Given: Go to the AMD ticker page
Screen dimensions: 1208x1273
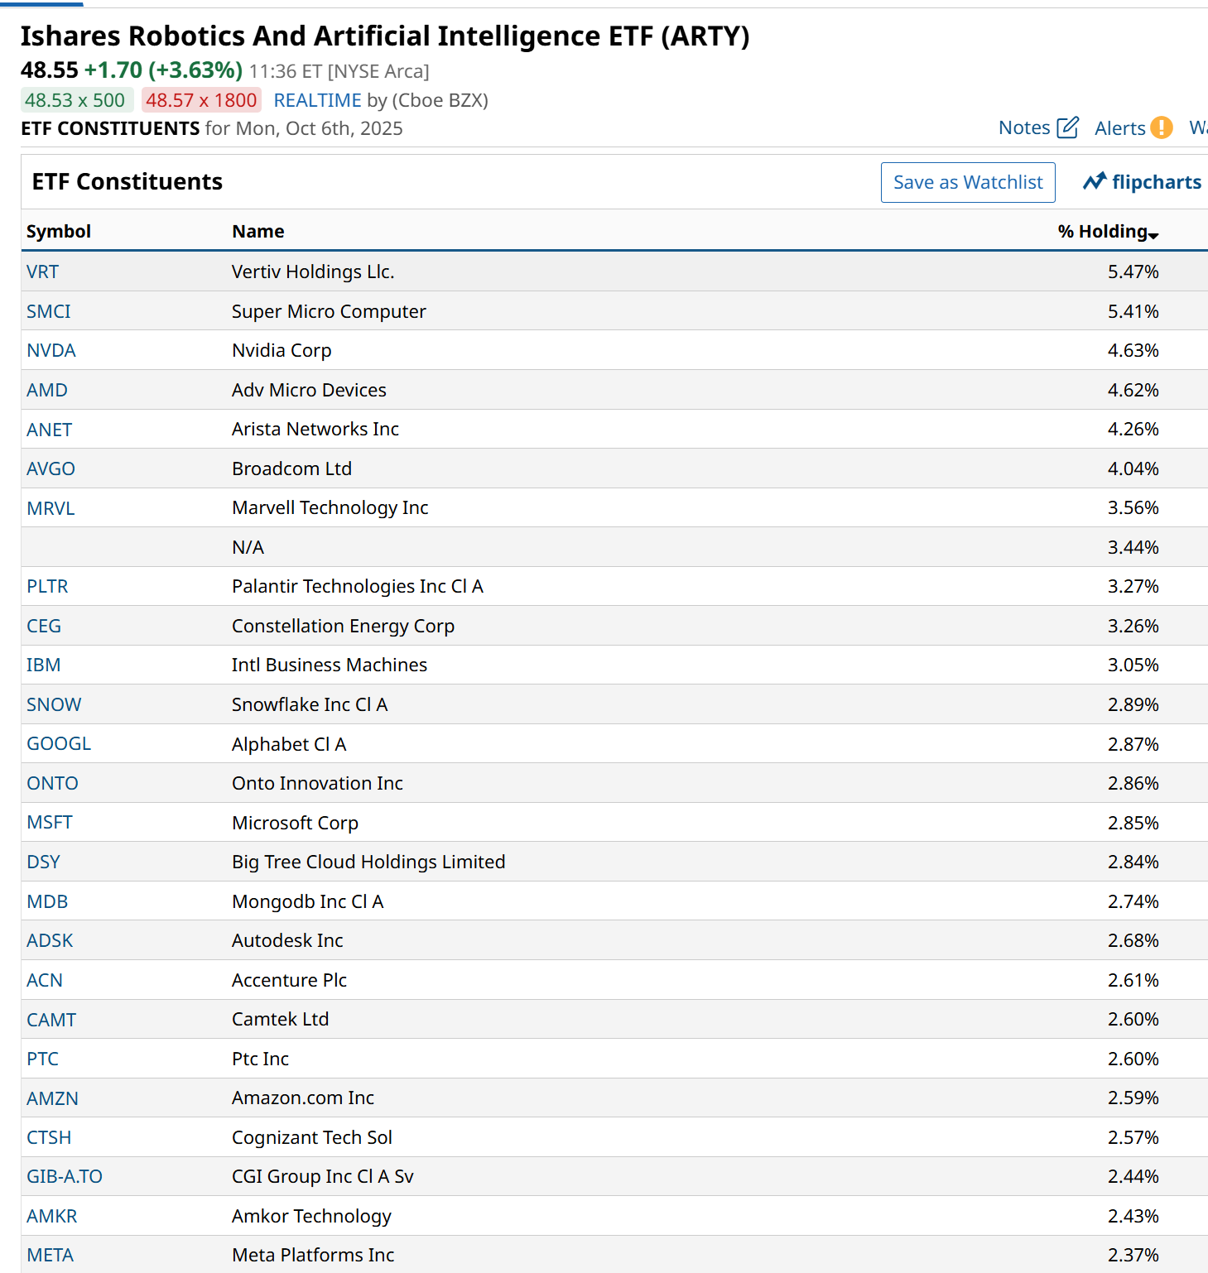Looking at the screenshot, I should point(47,390).
